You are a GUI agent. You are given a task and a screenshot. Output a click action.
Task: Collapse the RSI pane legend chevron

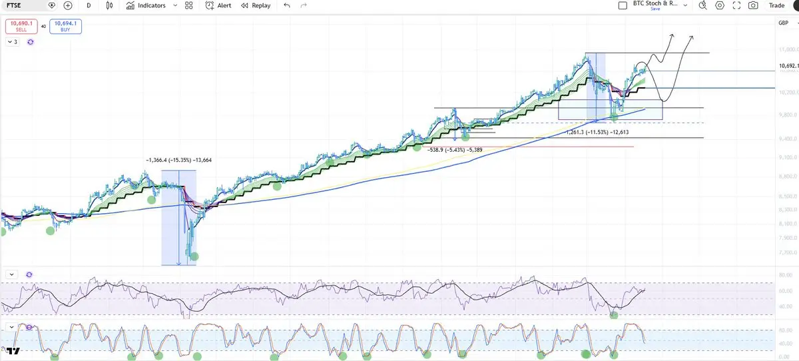(x=11, y=274)
